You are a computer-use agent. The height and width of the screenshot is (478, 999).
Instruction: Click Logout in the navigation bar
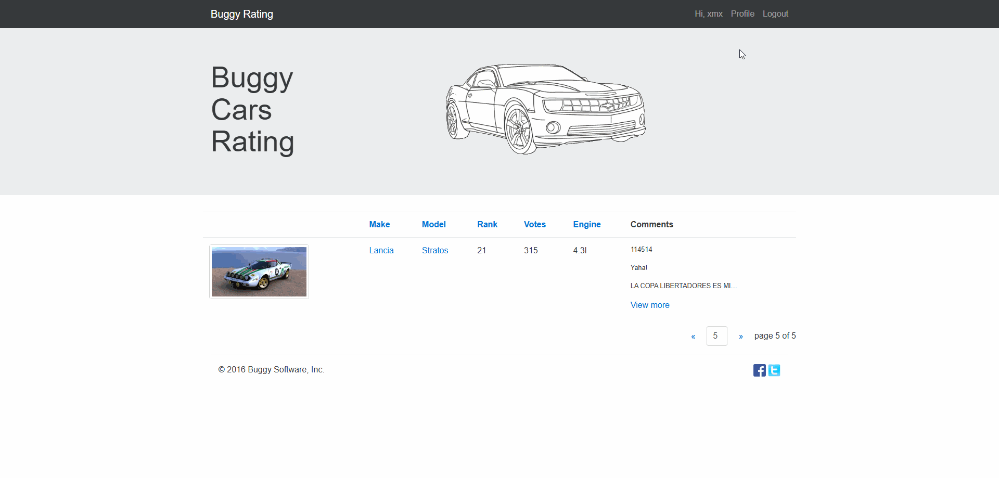tap(775, 14)
